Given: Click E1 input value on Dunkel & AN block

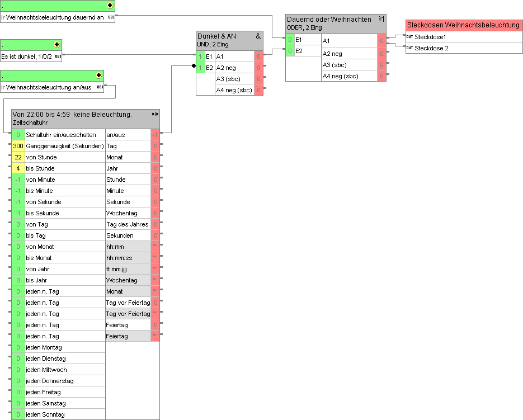Looking at the screenshot, I should (x=200, y=56).
